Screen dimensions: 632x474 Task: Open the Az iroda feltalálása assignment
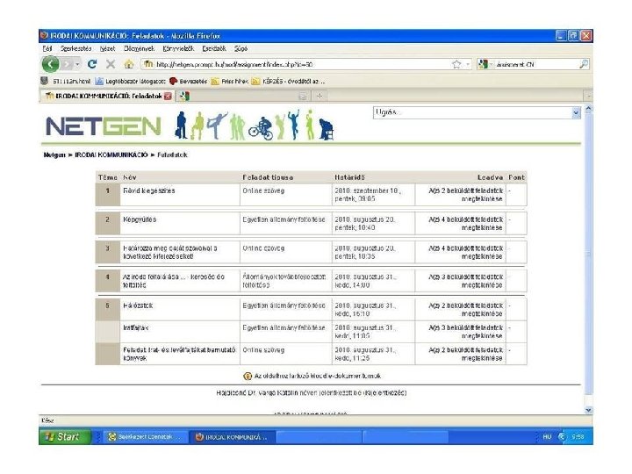pyautogui.click(x=173, y=281)
